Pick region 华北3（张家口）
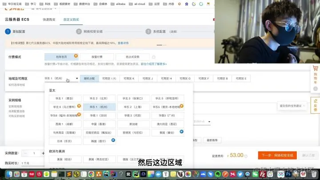320x180 pixels. (x=133, y=98)
